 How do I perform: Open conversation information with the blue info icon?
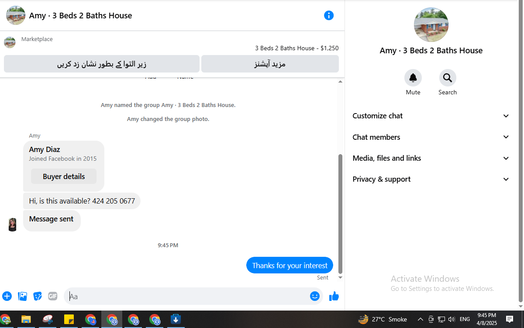coord(329,15)
